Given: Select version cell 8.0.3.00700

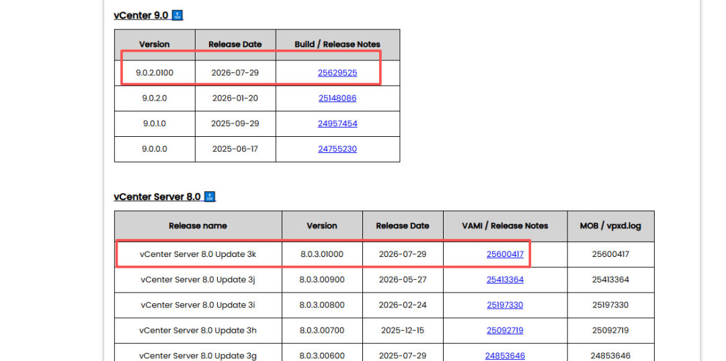Looking at the screenshot, I should [322, 330].
